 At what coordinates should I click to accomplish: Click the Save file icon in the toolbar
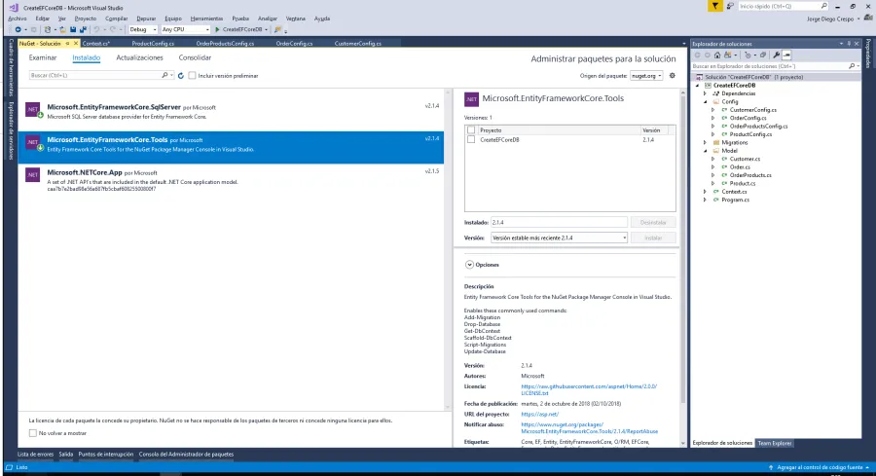tap(73, 29)
